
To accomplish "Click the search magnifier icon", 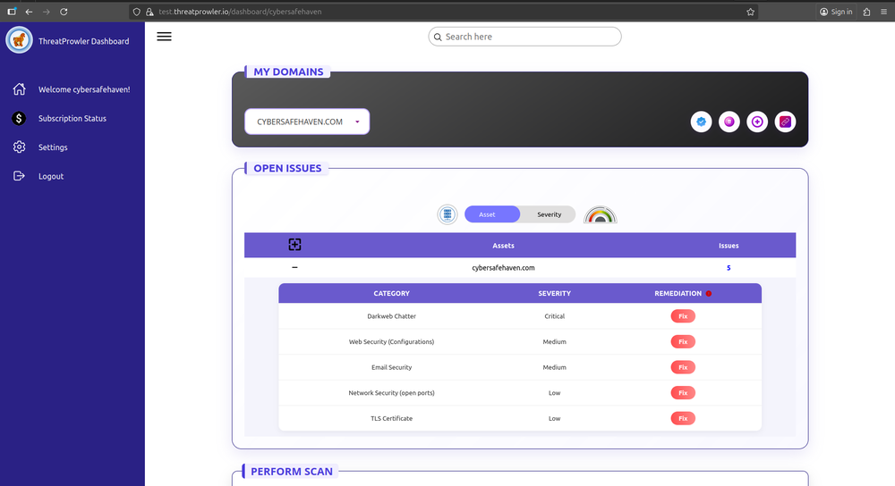I will click(438, 37).
